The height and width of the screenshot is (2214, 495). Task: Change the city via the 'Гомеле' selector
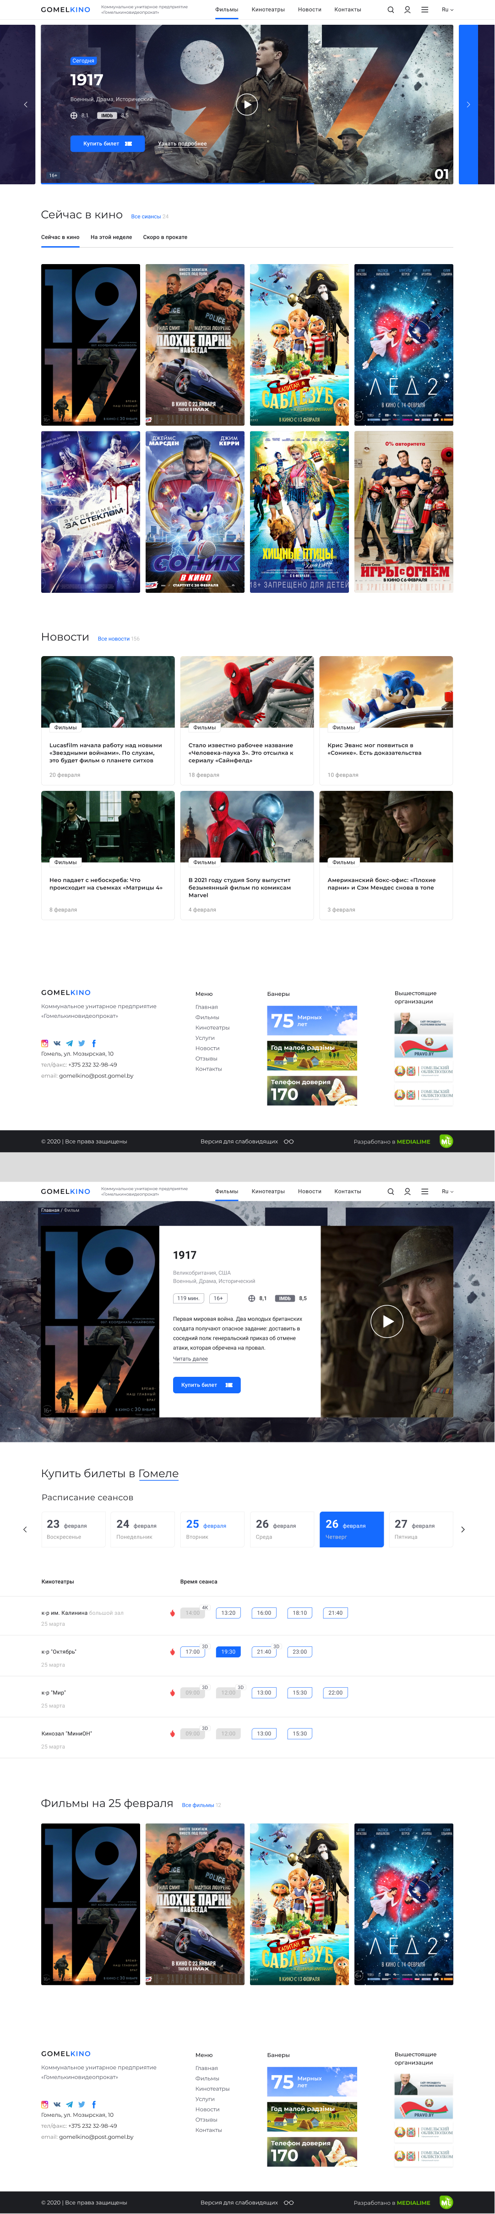(x=159, y=1473)
